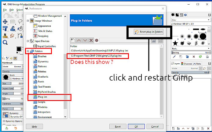
Task: Adjust the Paintbrush Hardness slider
Action: click(x=13, y=104)
